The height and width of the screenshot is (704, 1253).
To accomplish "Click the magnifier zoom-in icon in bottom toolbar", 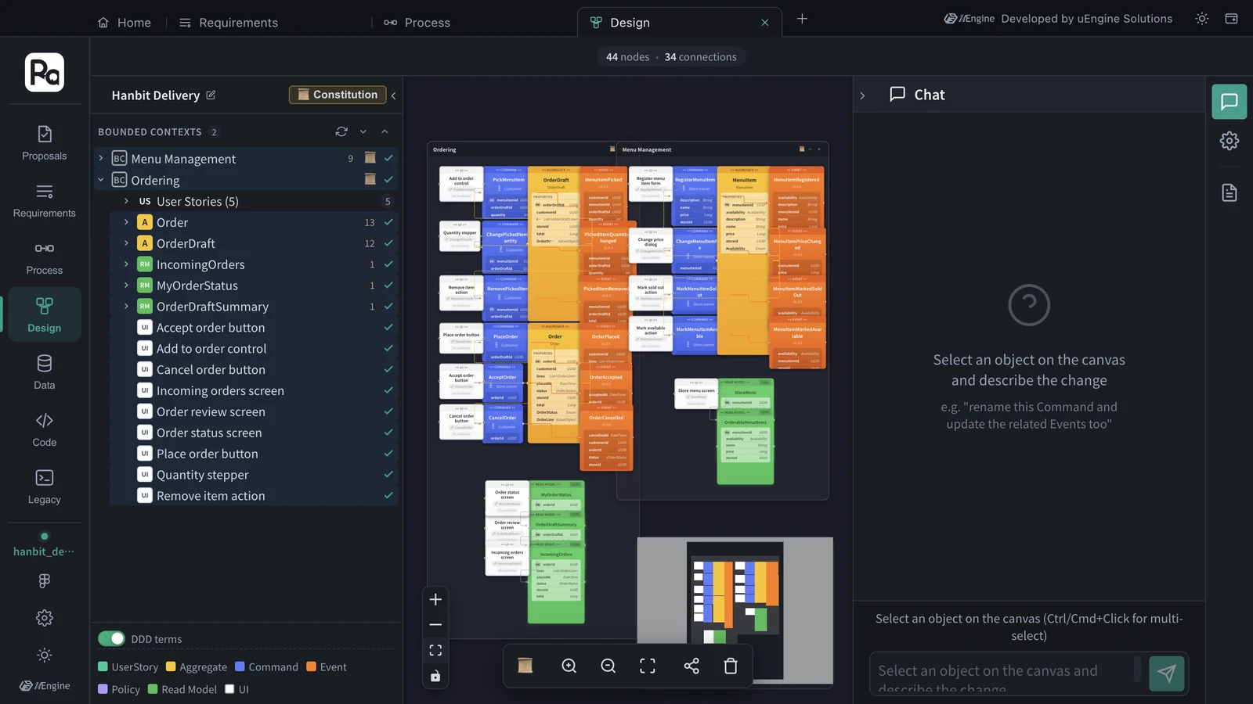I will 569,666.
